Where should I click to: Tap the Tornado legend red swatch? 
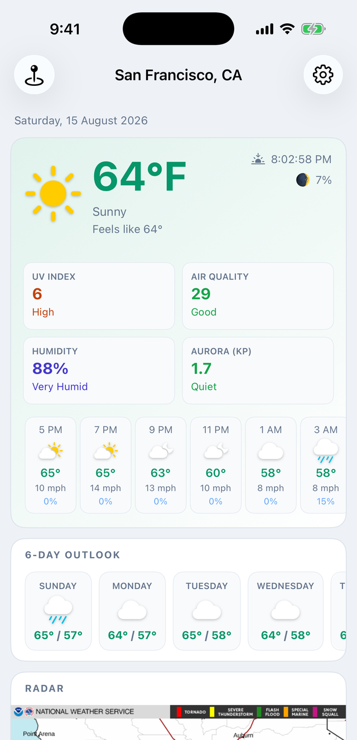(x=179, y=712)
